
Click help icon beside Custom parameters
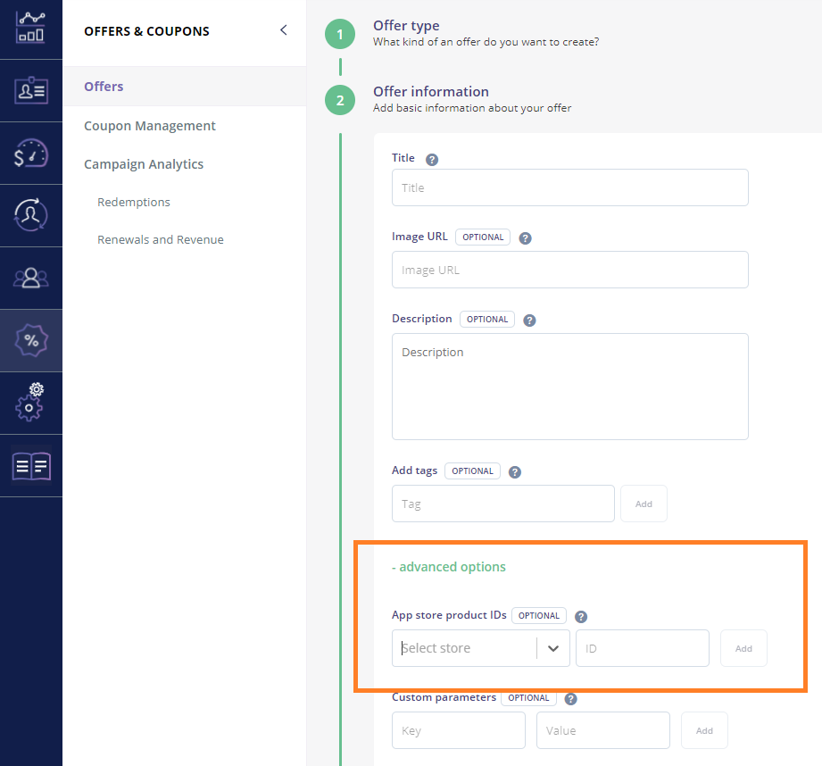point(571,699)
